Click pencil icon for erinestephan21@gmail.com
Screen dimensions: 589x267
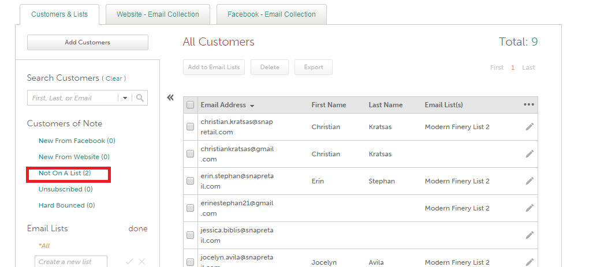click(x=530, y=208)
